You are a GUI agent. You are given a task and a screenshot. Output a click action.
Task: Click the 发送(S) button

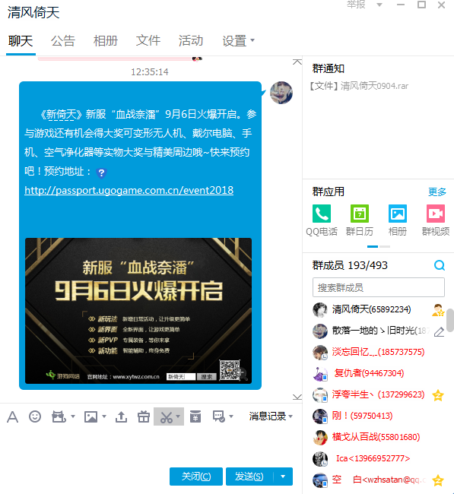point(249,477)
